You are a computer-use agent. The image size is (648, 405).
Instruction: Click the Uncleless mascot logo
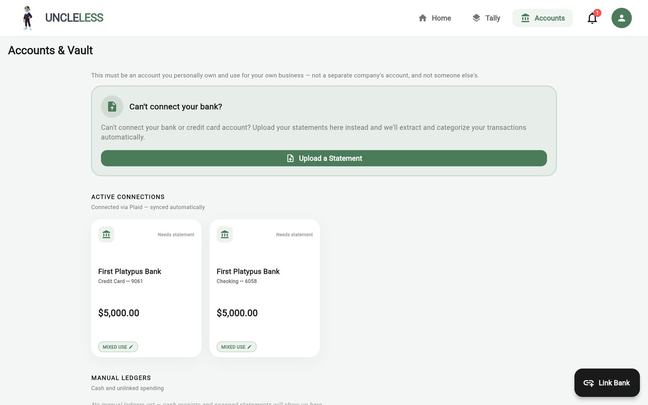click(28, 18)
